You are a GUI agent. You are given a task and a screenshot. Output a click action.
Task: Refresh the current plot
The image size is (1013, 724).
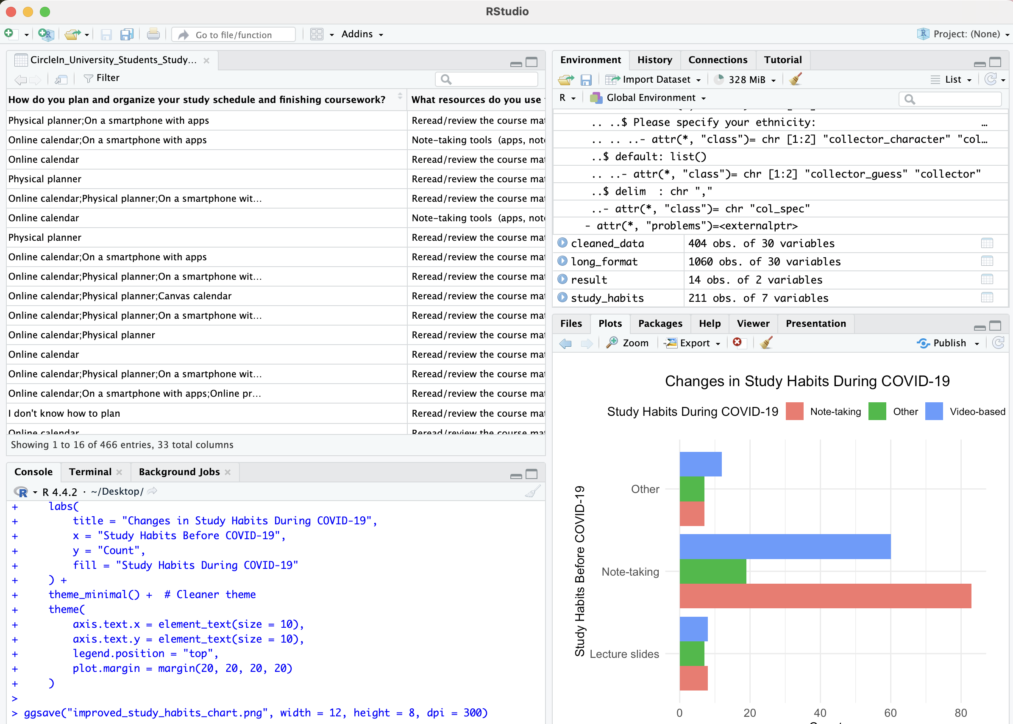(999, 343)
